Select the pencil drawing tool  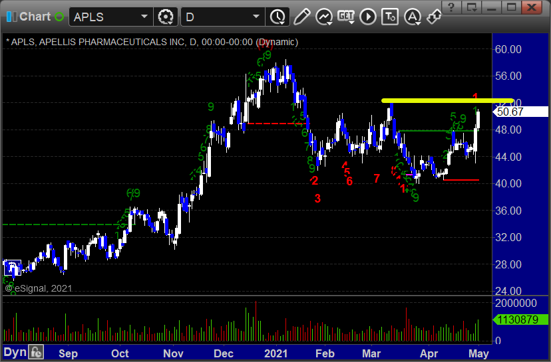(x=301, y=17)
